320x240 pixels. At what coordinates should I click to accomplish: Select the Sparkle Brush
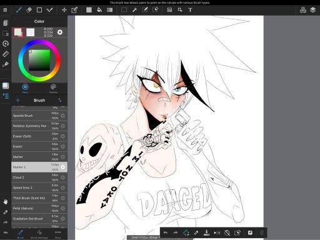tap(39, 116)
